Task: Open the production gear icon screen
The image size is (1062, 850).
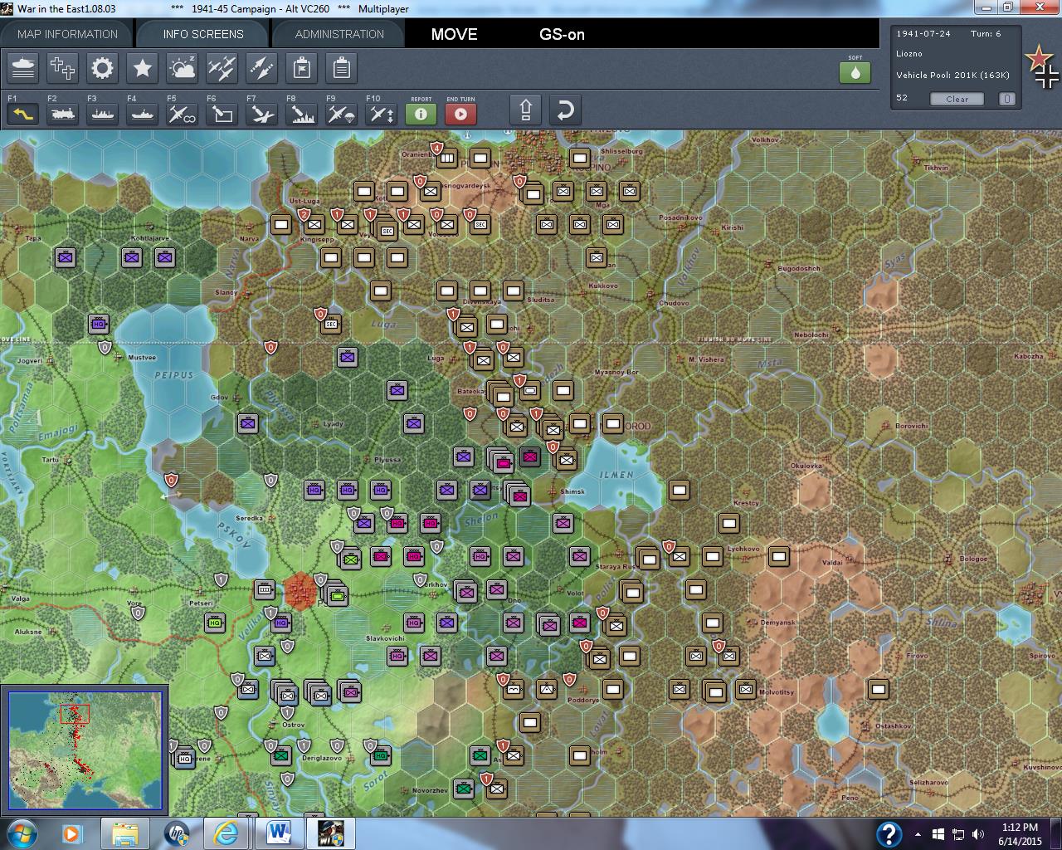Action: 103,68
